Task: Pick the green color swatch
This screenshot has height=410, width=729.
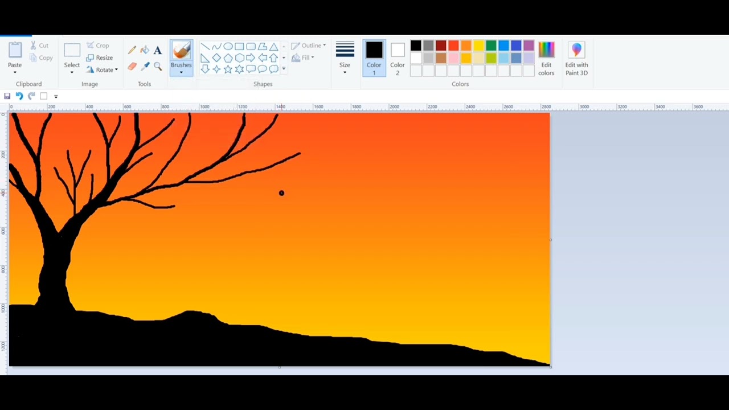Action: 491,46
